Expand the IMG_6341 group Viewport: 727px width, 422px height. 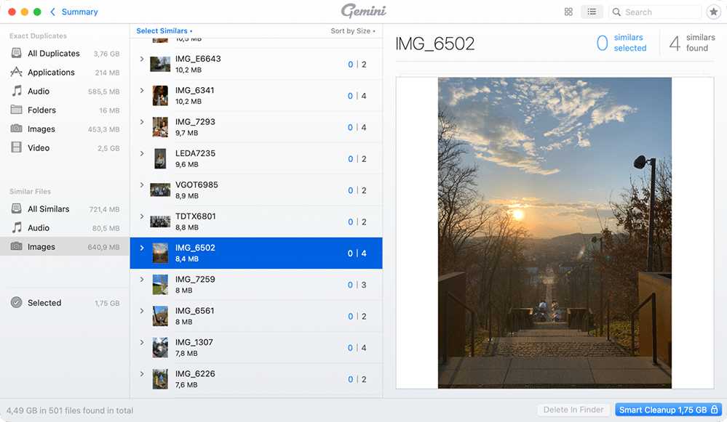click(x=142, y=90)
